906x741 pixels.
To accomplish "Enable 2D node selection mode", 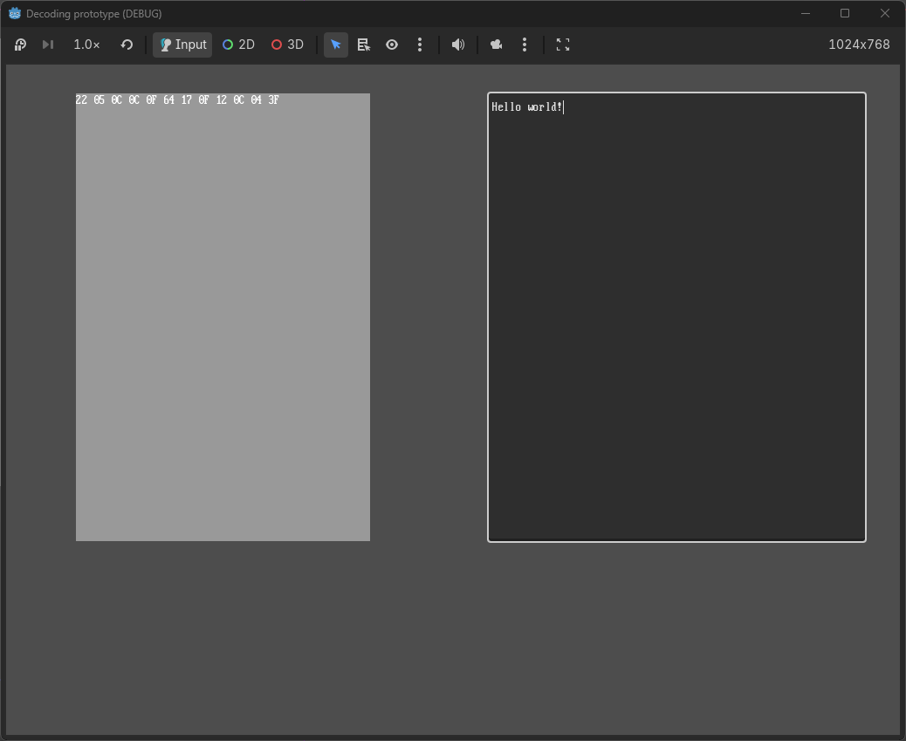I will coord(238,45).
